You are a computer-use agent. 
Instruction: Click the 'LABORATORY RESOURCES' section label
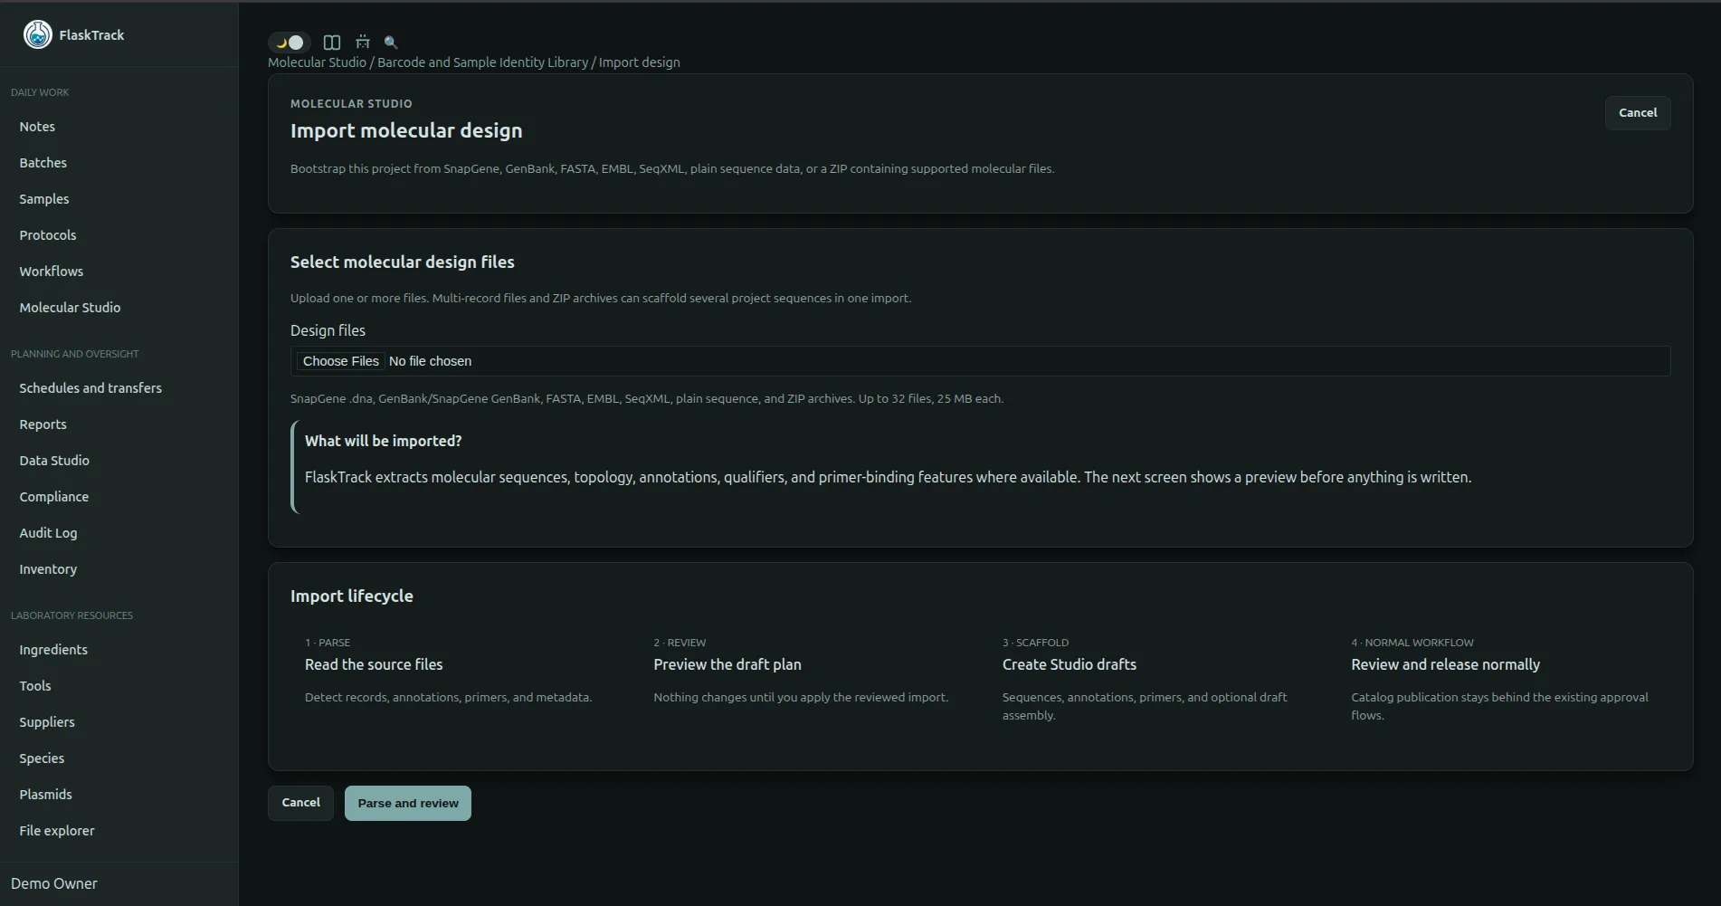tap(71, 615)
